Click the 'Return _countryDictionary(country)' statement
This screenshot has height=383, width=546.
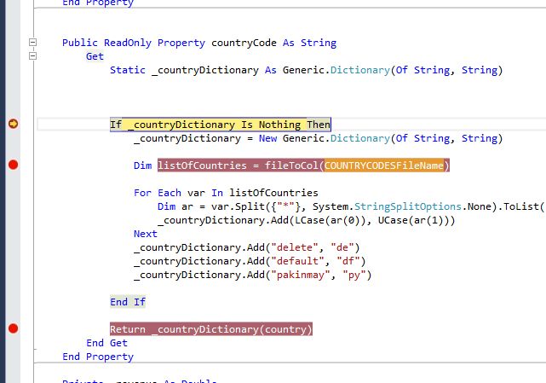[x=211, y=329]
